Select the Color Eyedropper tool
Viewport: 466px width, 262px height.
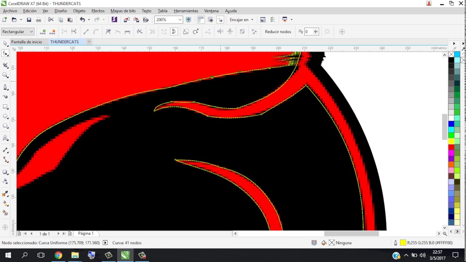(5, 194)
